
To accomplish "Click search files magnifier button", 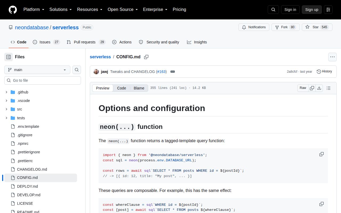I will [77, 70].
